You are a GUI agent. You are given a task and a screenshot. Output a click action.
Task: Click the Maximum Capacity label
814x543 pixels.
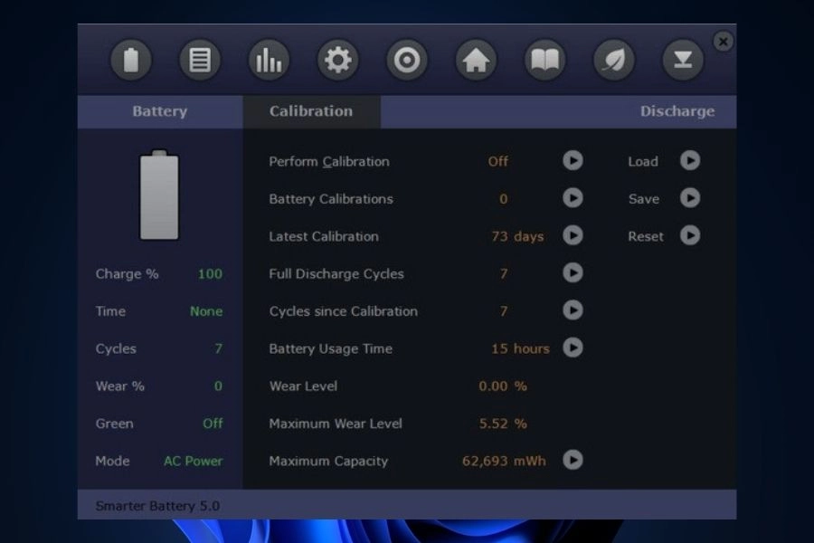pyautogui.click(x=328, y=461)
